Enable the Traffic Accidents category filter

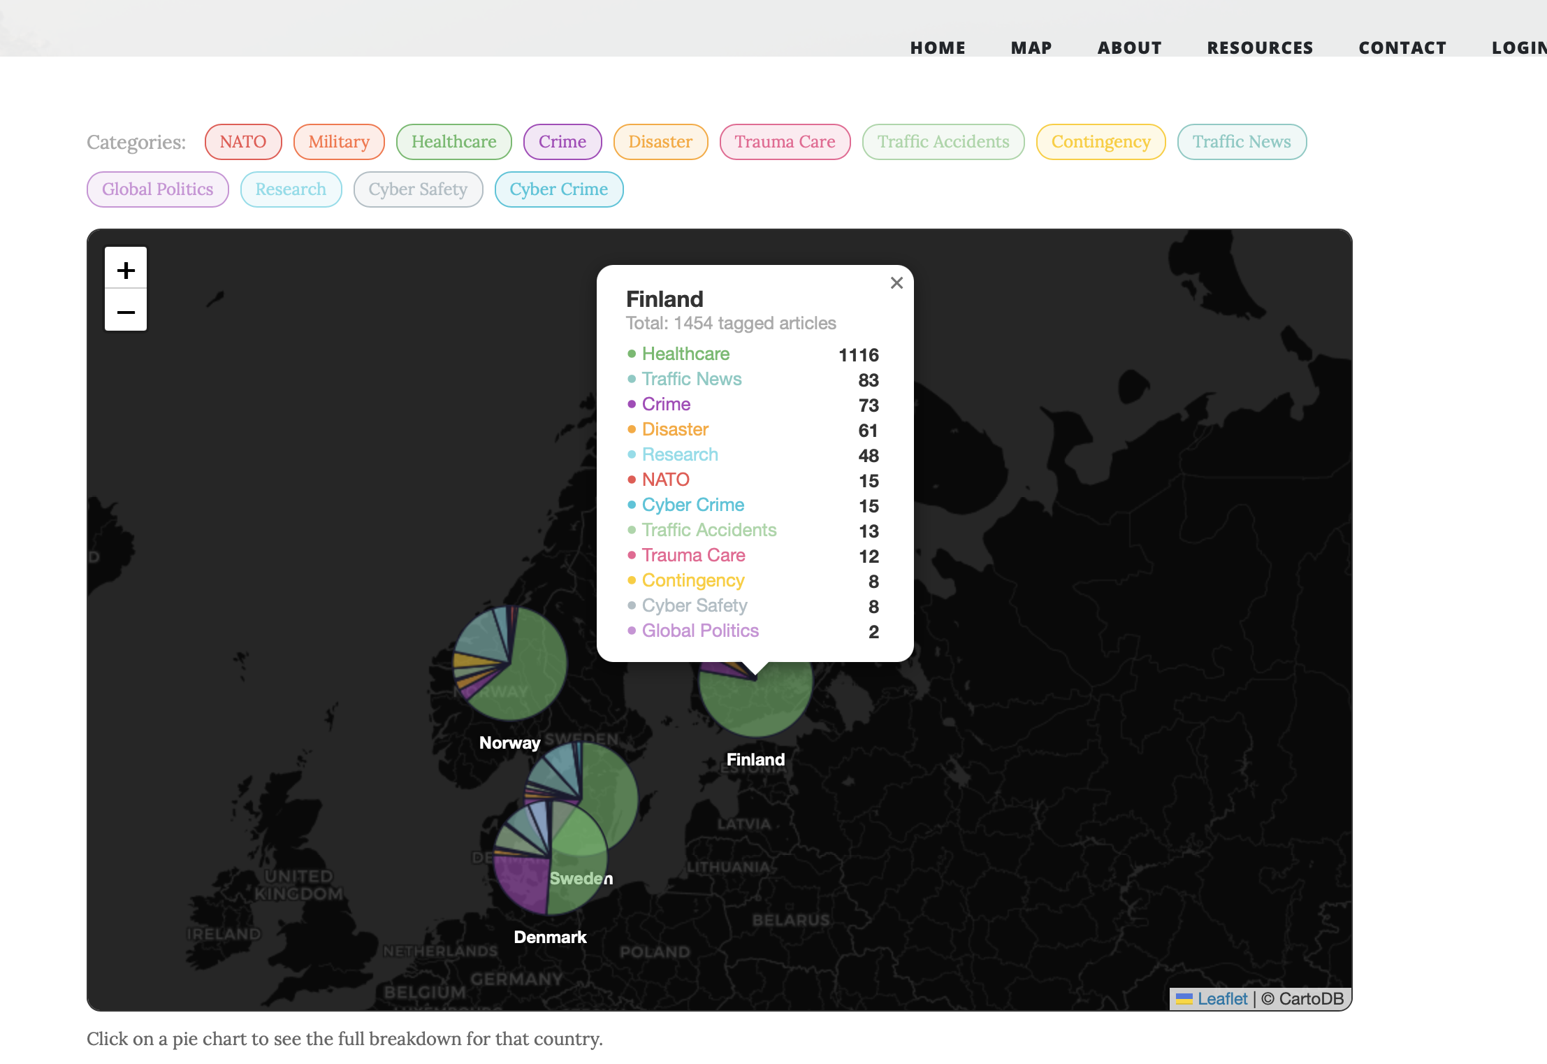[943, 142]
